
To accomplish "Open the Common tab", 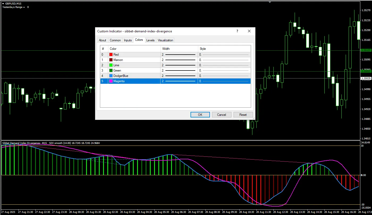I will 115,40.
